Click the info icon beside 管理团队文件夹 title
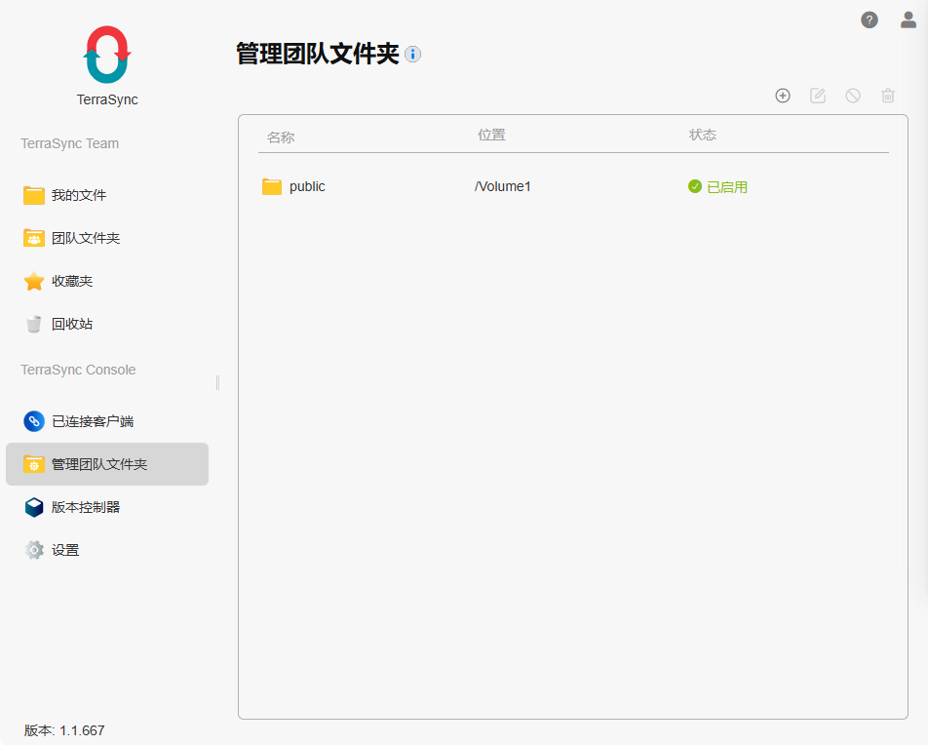 point(412,55)
